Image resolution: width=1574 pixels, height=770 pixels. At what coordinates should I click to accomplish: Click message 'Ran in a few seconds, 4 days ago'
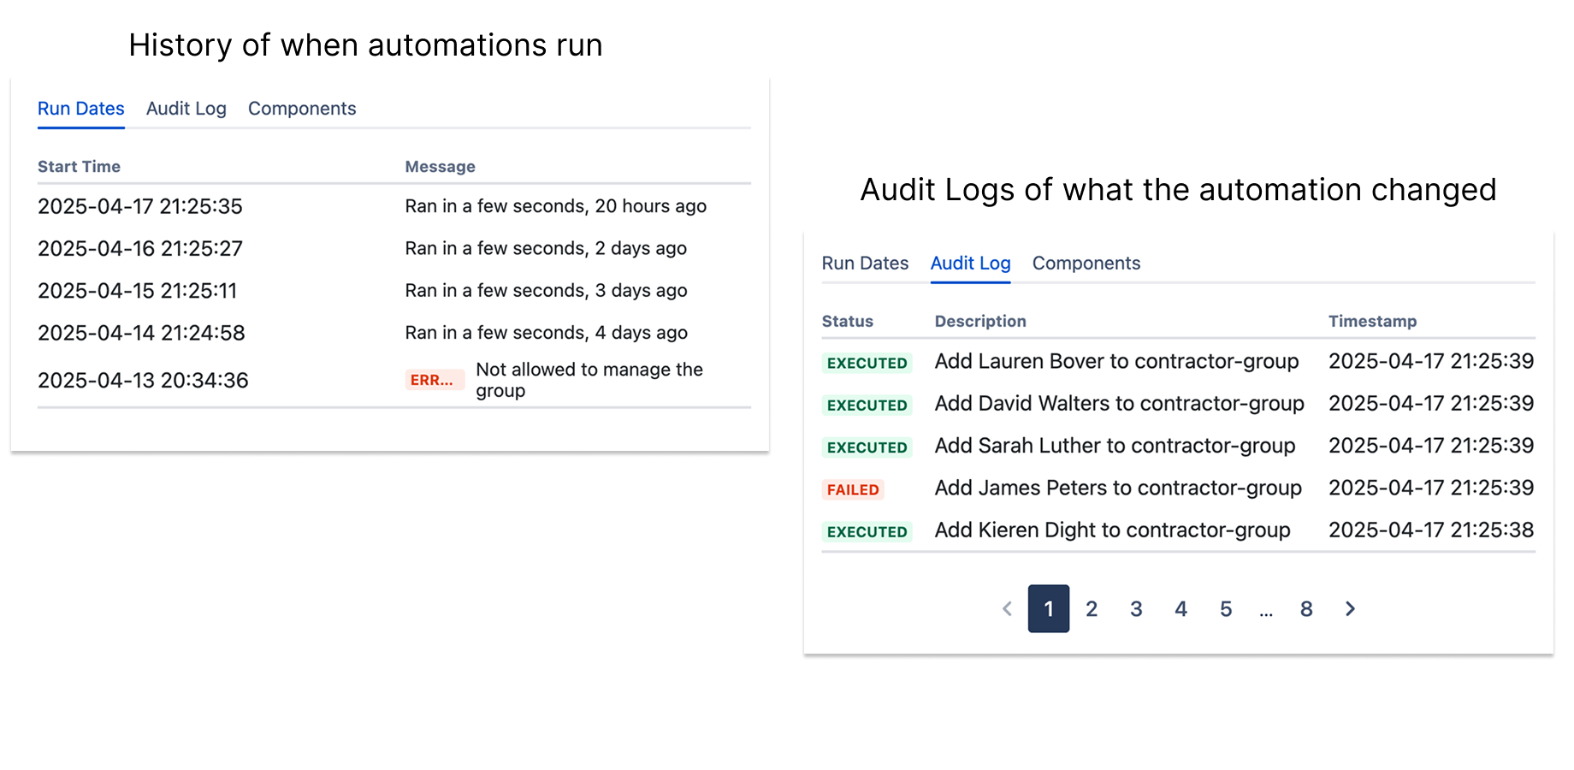click(546, 333)
